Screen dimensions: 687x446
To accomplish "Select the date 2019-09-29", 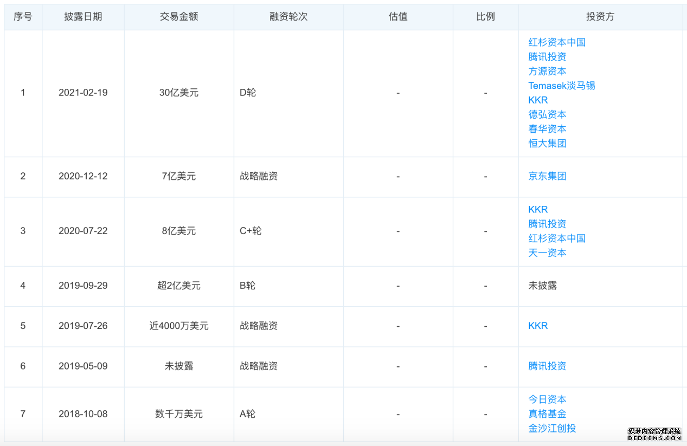I will pos(83,286).
